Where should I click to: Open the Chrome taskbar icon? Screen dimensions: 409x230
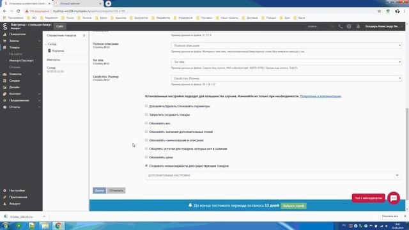click(x=58, y=226)
